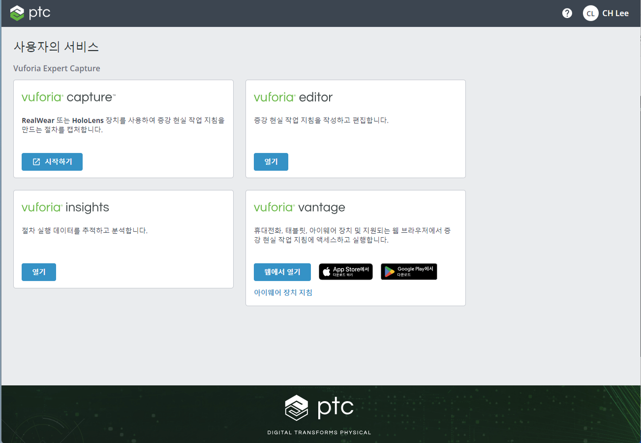Image resolution: width=641 pixels, height=443 pixels.
Task: Click the Vuforia Capture logo
Action: coord(68,97)
